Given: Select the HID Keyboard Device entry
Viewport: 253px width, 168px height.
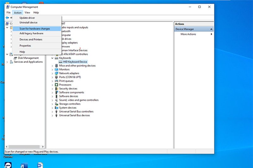Looking at the screenshot, I should [x=75, y=62].
